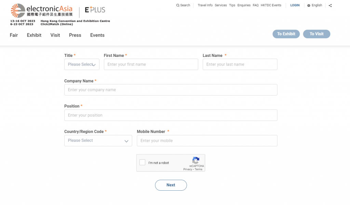Click the LOGIN link
Screen dimensions: 350x205
click(x=295, y=5)
